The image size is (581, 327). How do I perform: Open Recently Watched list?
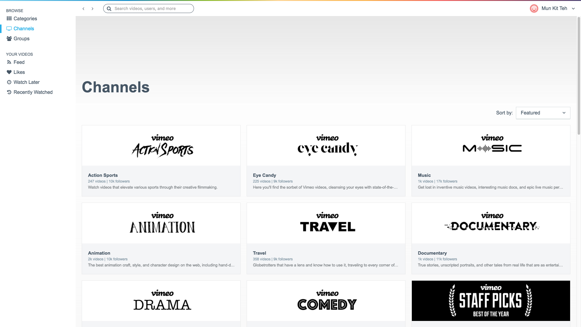[33, 92]
